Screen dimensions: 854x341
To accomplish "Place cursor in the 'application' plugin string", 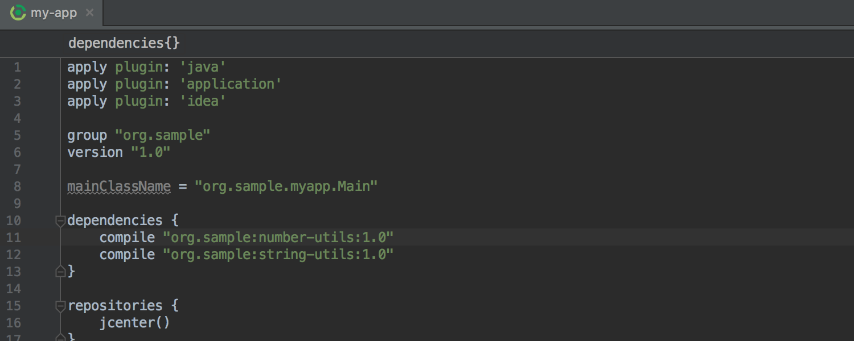I will 231,84.
